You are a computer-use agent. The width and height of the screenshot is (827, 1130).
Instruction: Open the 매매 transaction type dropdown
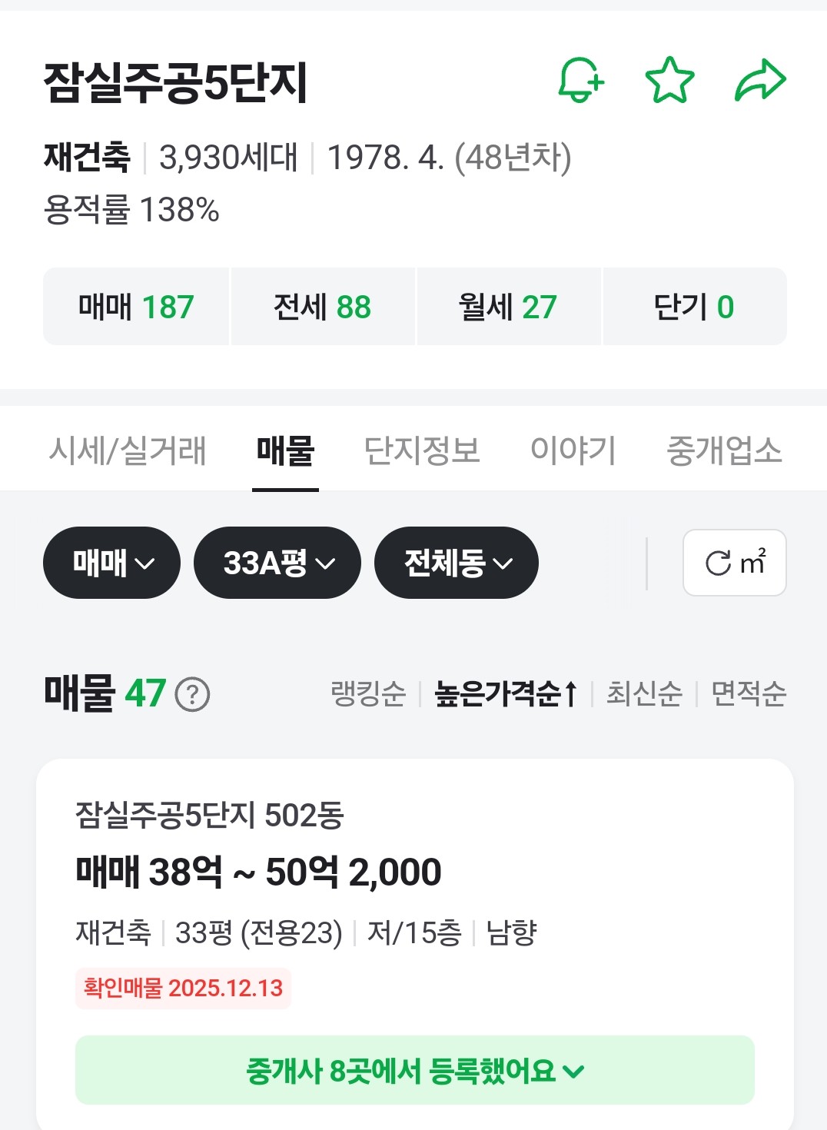(x=112, y=563)
